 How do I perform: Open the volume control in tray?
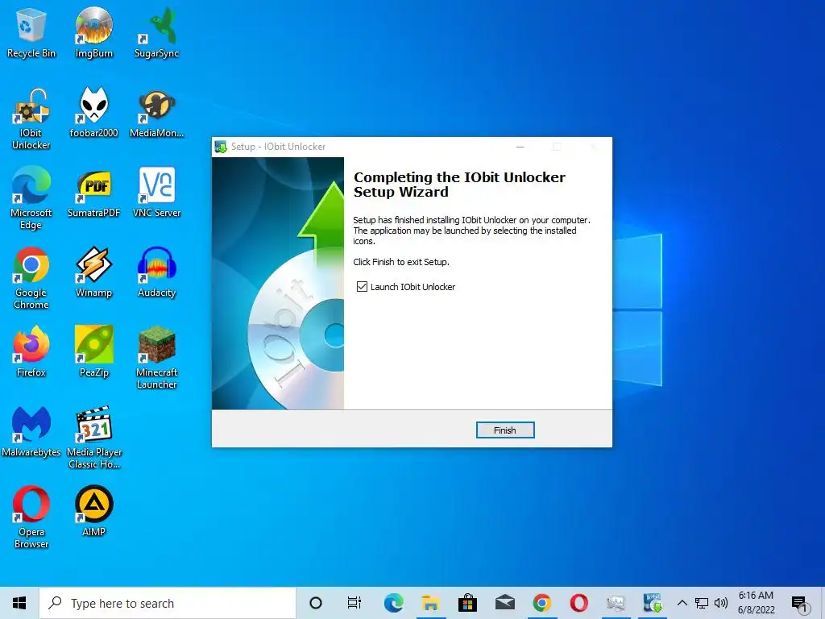point(721,603)
